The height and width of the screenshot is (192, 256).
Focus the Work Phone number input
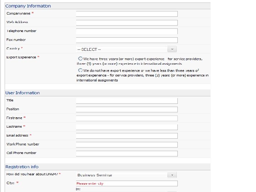click(x=127, y=145)
